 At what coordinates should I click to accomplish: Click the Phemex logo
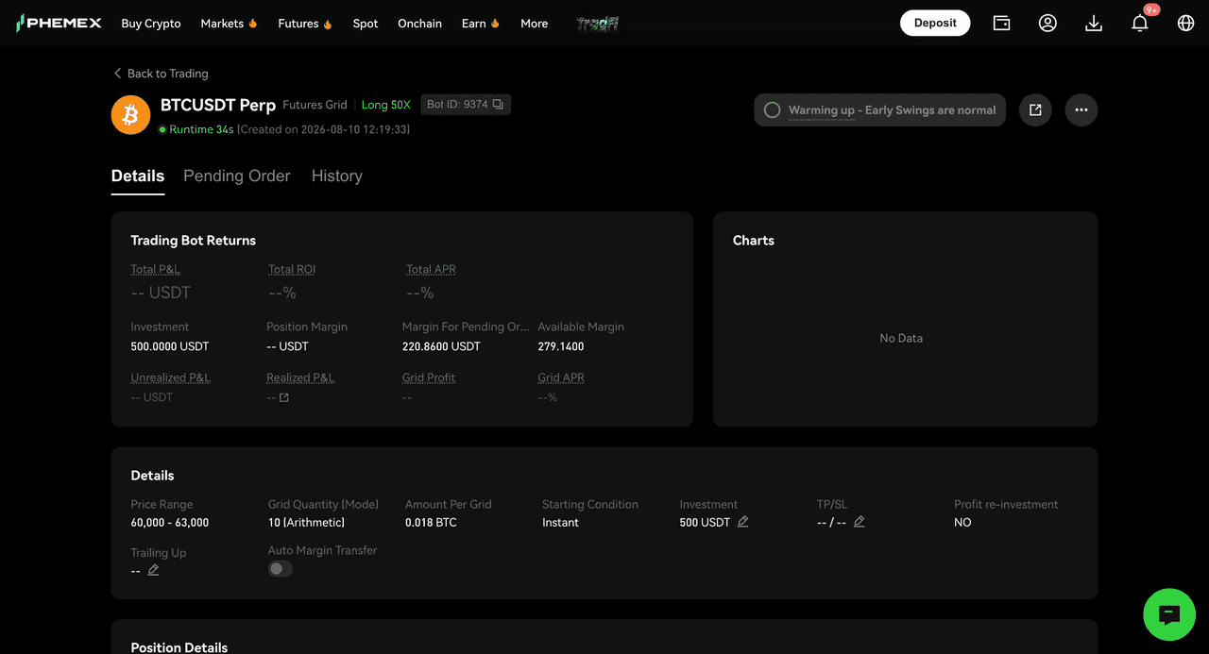pos(59,23)
